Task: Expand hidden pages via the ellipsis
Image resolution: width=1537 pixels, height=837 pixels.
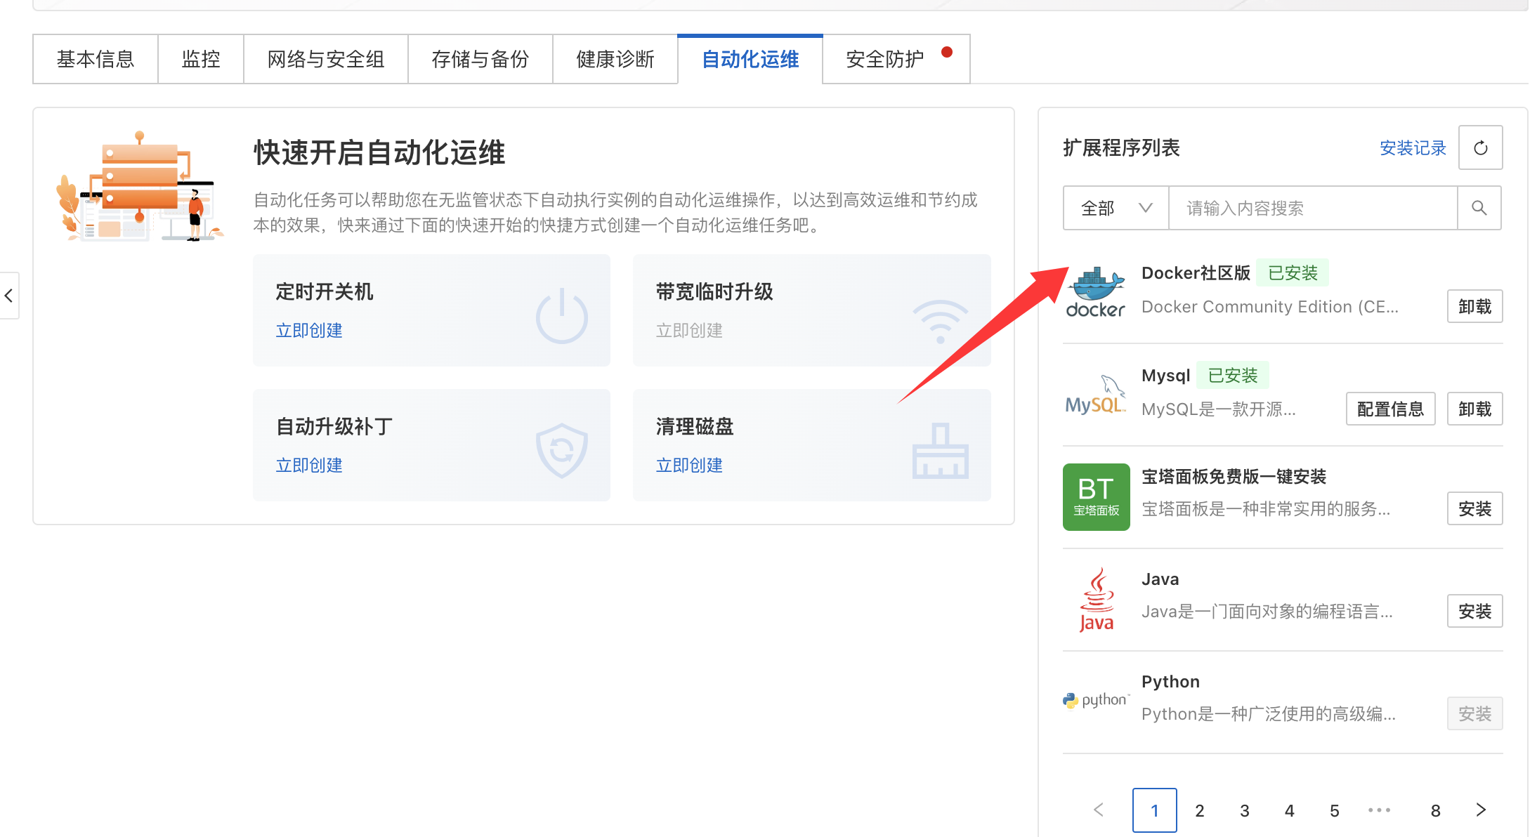Action: (1379, 810)
